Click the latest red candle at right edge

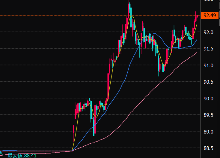(x=197, y=17)
